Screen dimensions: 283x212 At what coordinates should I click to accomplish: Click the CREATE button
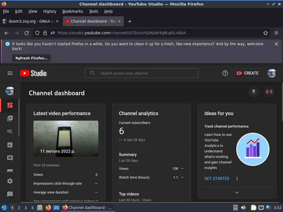pyautogui.click(x=248, y=73)
